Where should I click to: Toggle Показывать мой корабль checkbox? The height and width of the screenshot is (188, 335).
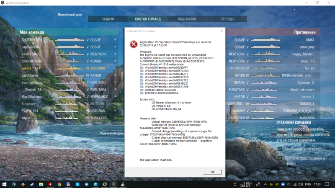280,149
